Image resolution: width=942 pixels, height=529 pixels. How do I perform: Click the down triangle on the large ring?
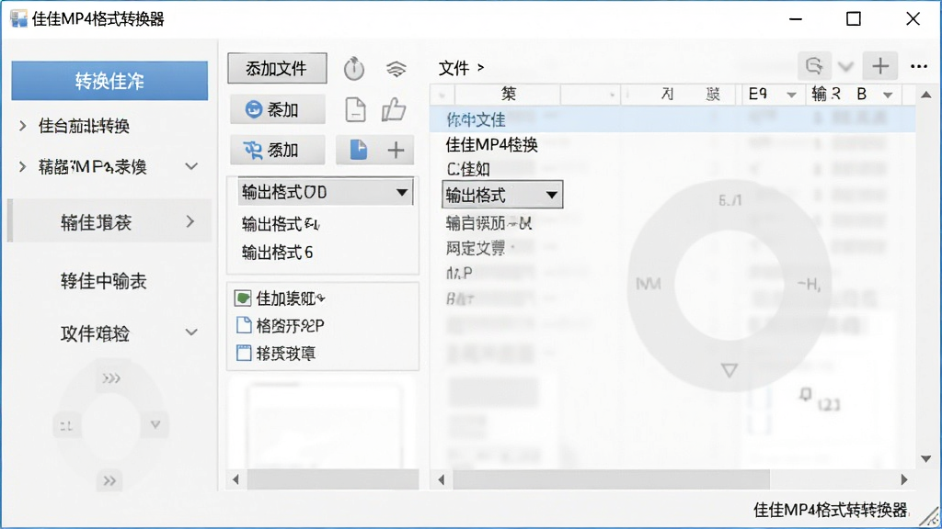[x=729, y=370]
